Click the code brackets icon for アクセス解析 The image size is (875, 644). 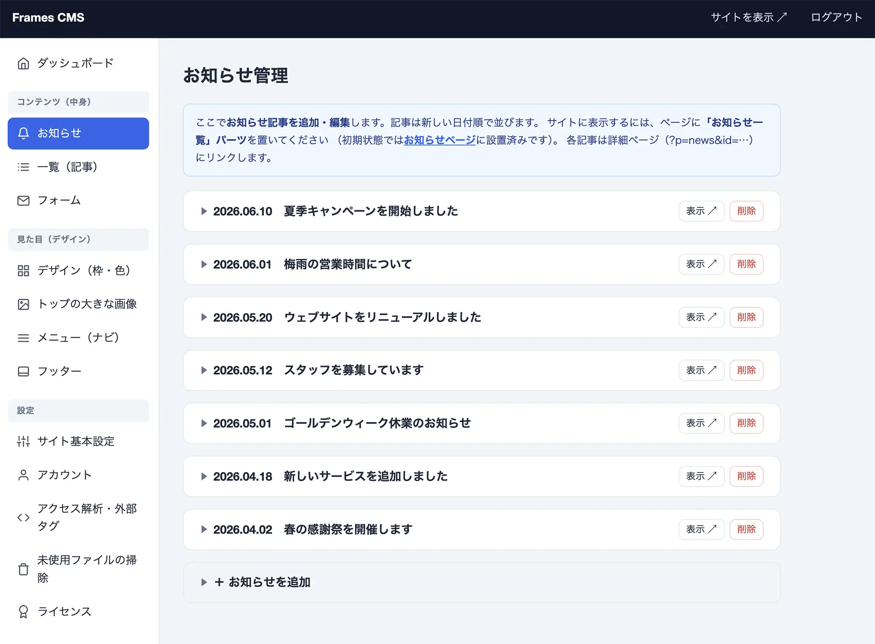(23, 518)
